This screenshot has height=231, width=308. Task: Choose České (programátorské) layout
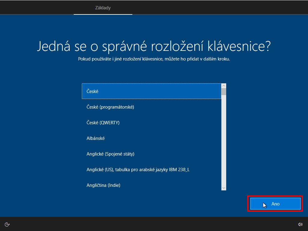(152, 107)
